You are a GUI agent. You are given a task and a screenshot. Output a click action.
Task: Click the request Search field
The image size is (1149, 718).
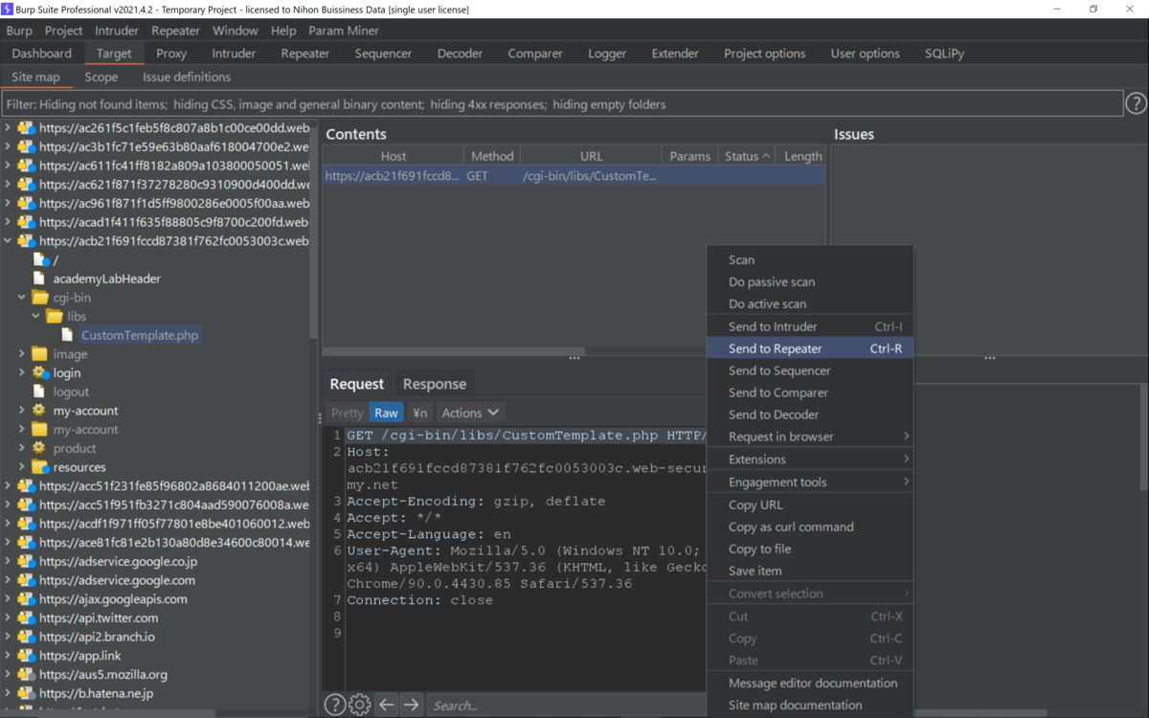[x=565, y=706]
